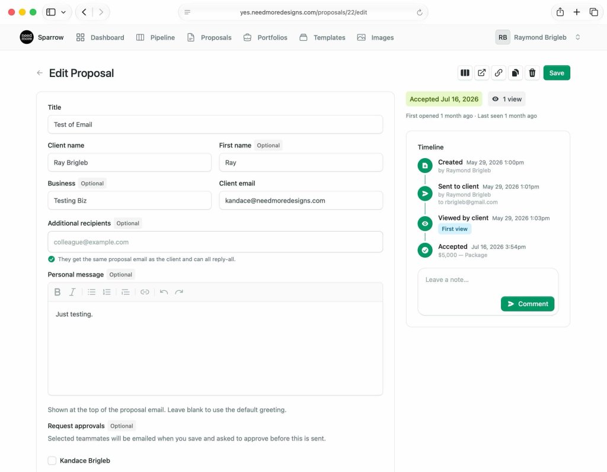This screenshot has height=472, width=607.
Task: Open the reader view icon in address bar
Action: (x=187, y=12)
